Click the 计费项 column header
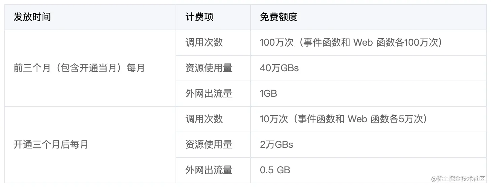 [199, 17]
